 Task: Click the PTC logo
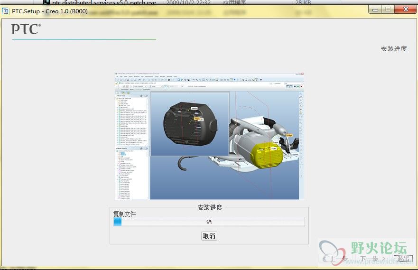coord(26,29)
